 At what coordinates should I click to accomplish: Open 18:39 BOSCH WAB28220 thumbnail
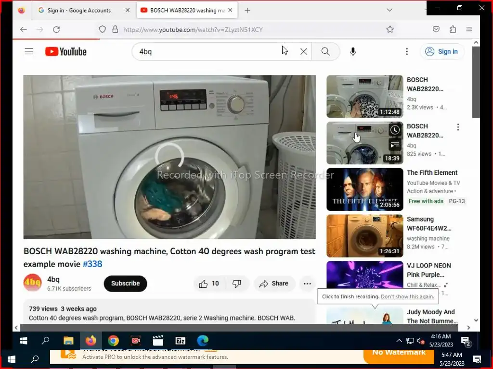coord(365,143)
